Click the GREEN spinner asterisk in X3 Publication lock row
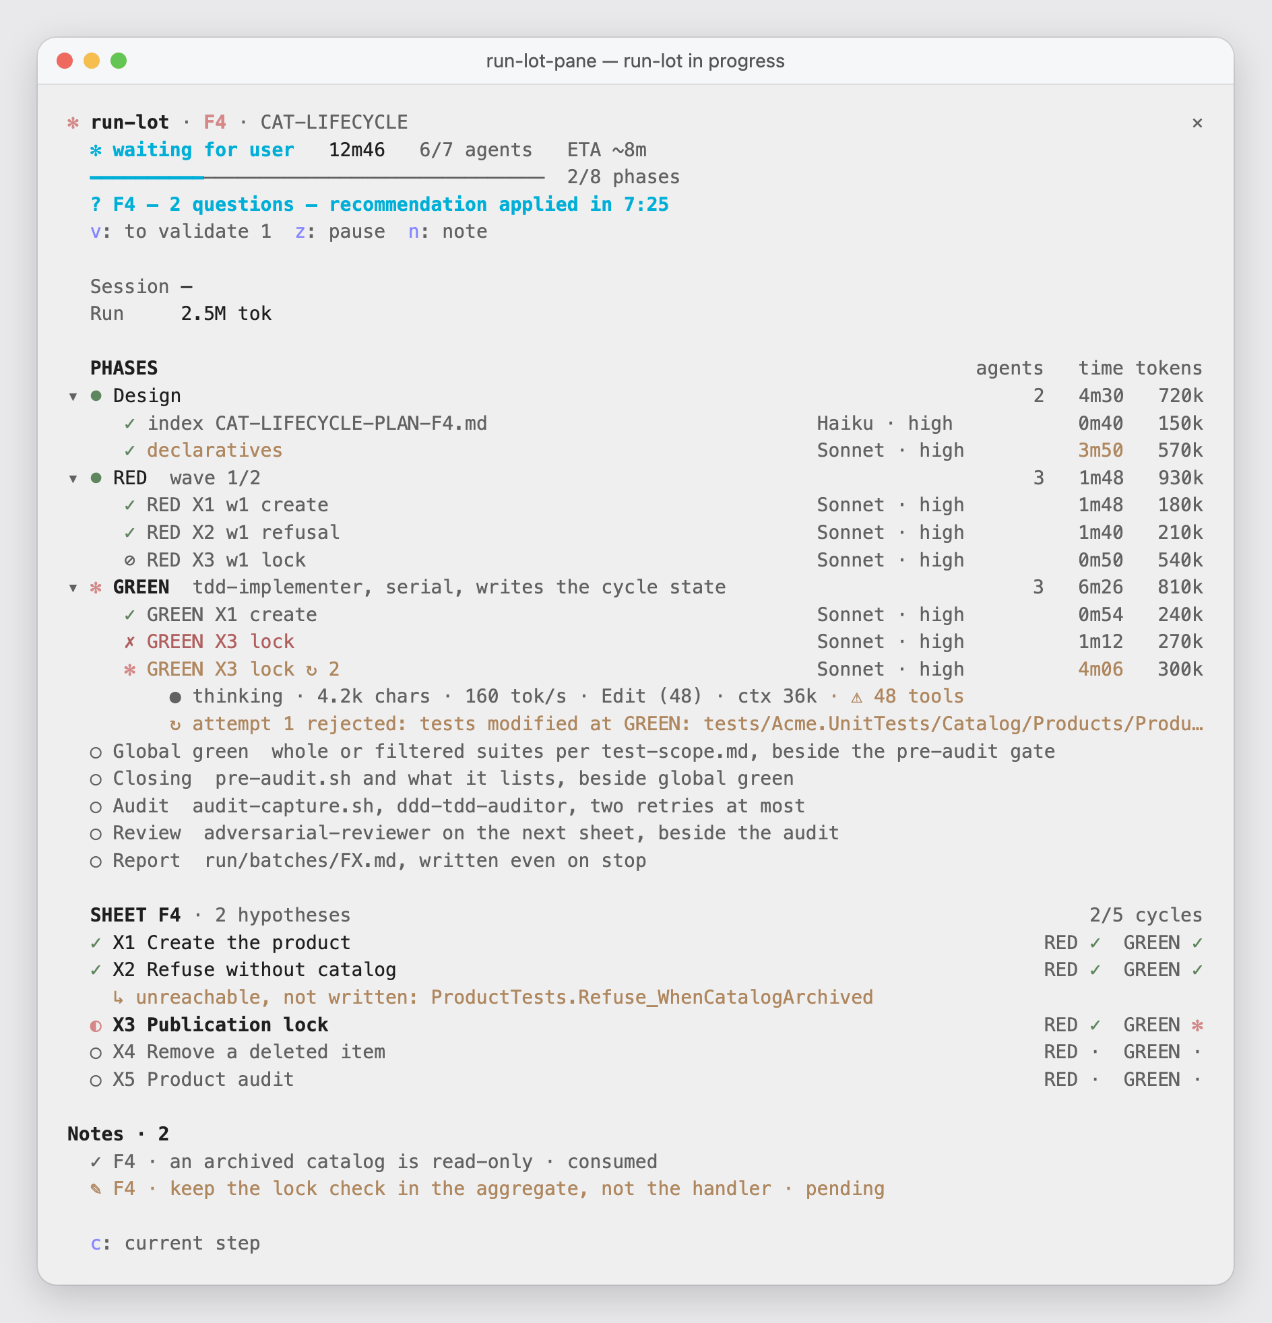The height and width of the screenshot is (1323, 1272). [1197, 1025]
